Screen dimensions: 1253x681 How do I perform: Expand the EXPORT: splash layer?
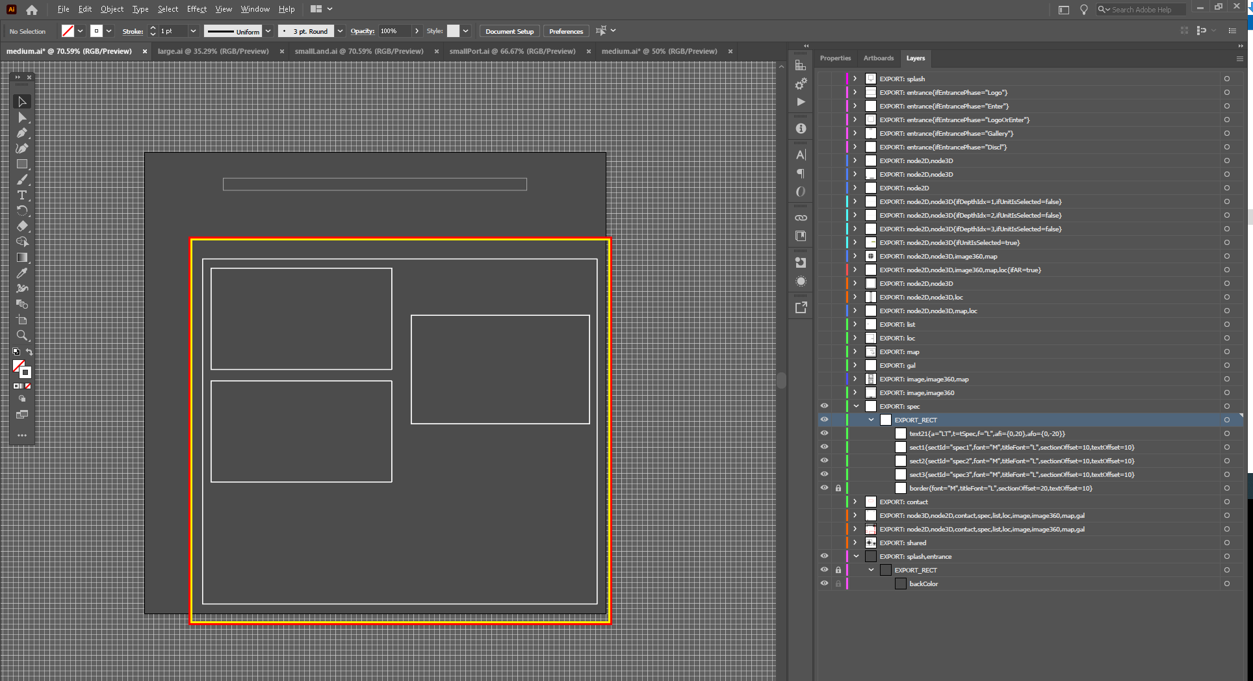855,79
